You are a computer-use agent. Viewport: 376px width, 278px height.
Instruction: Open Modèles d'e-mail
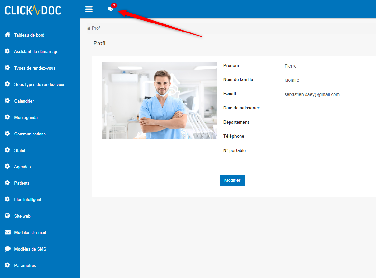click(x=30, y=232)
